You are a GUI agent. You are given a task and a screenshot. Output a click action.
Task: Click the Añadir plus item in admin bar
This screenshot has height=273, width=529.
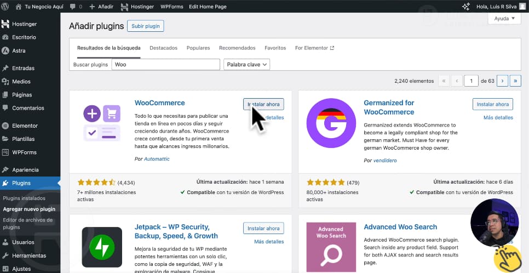(x=101, y=7)
